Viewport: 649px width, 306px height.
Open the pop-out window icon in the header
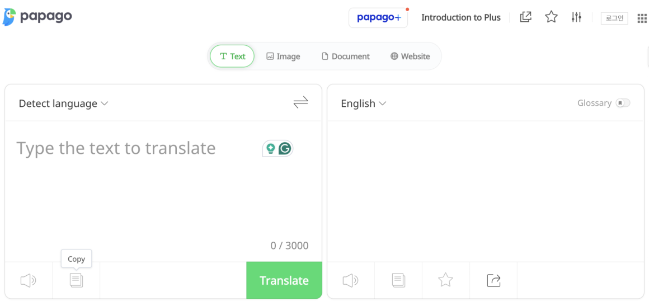coord(525,17)
